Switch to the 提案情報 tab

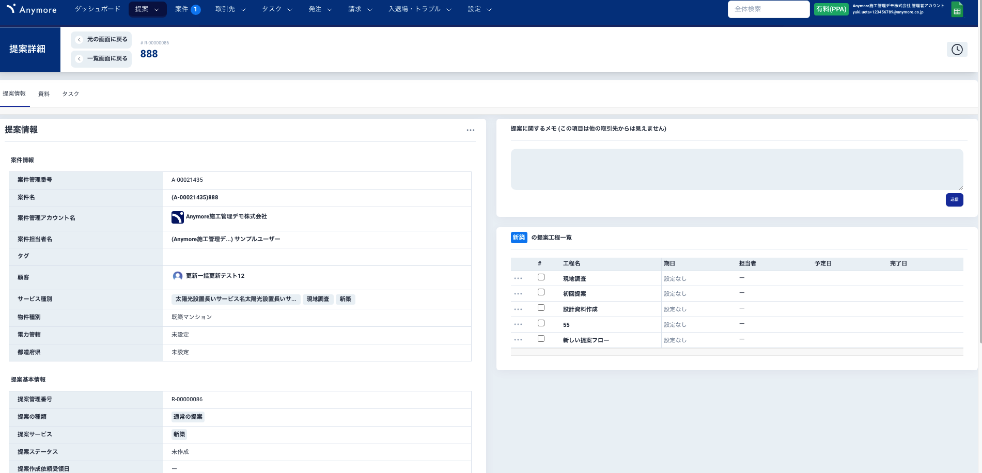pyautogui.click(x=14, y=93)
